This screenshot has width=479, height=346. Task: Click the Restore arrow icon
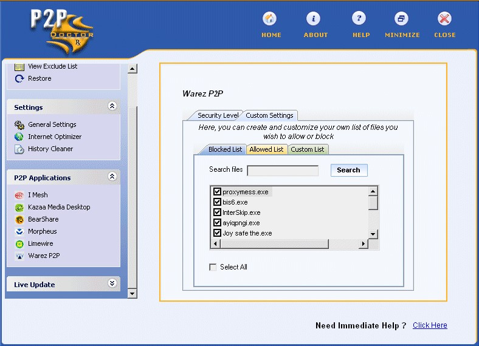[19, 79]
